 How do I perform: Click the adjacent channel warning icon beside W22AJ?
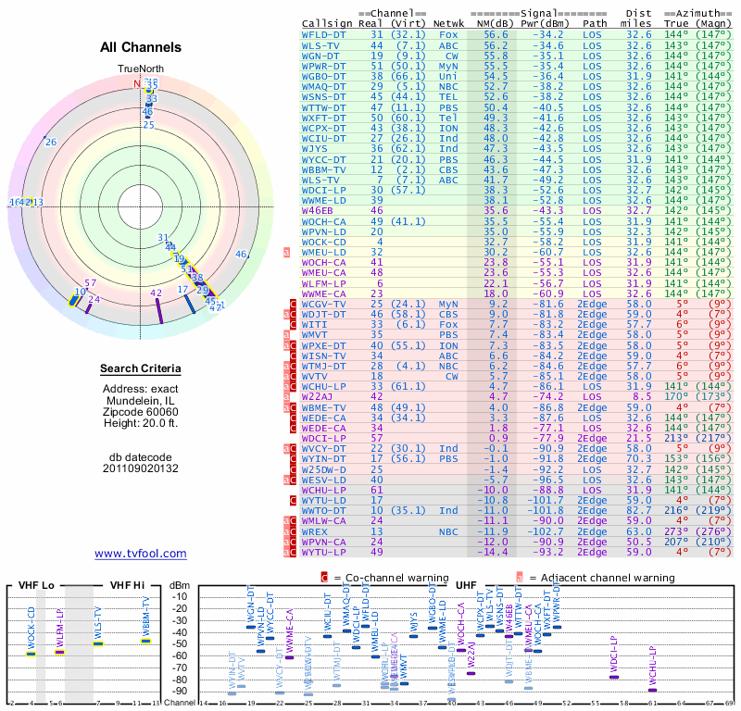(x=287, y=396)
